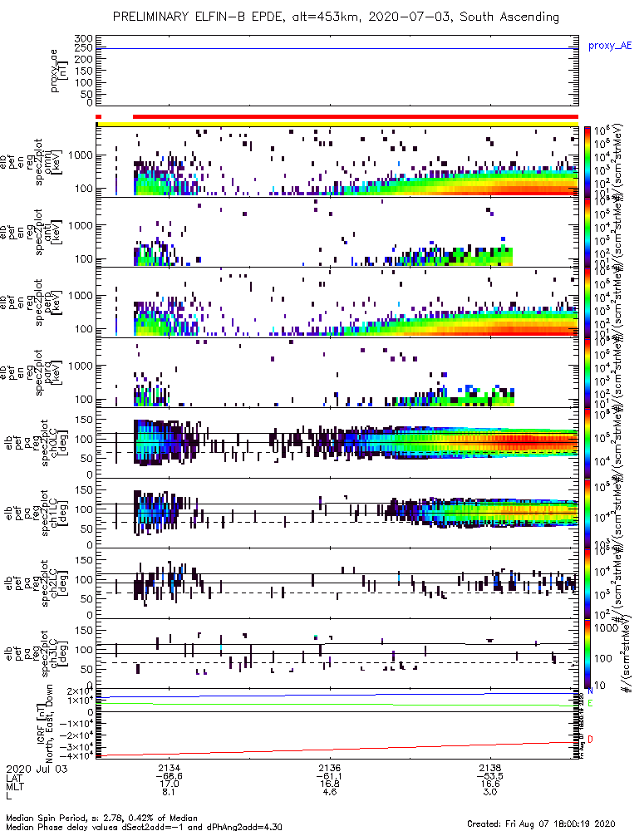The width and height of the screenshot is (644, 831).
Task: Click the red 'D' legend letter
Action: [590, 740]
